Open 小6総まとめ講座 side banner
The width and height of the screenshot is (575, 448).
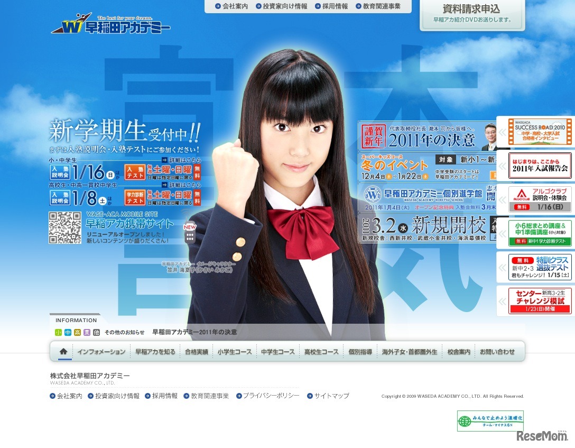[x=540, y=233]
